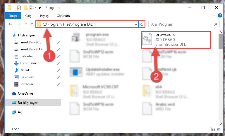225x136 pixels.
Task: Switch to large thumbnails view icon
Action: tap(219, 129)
